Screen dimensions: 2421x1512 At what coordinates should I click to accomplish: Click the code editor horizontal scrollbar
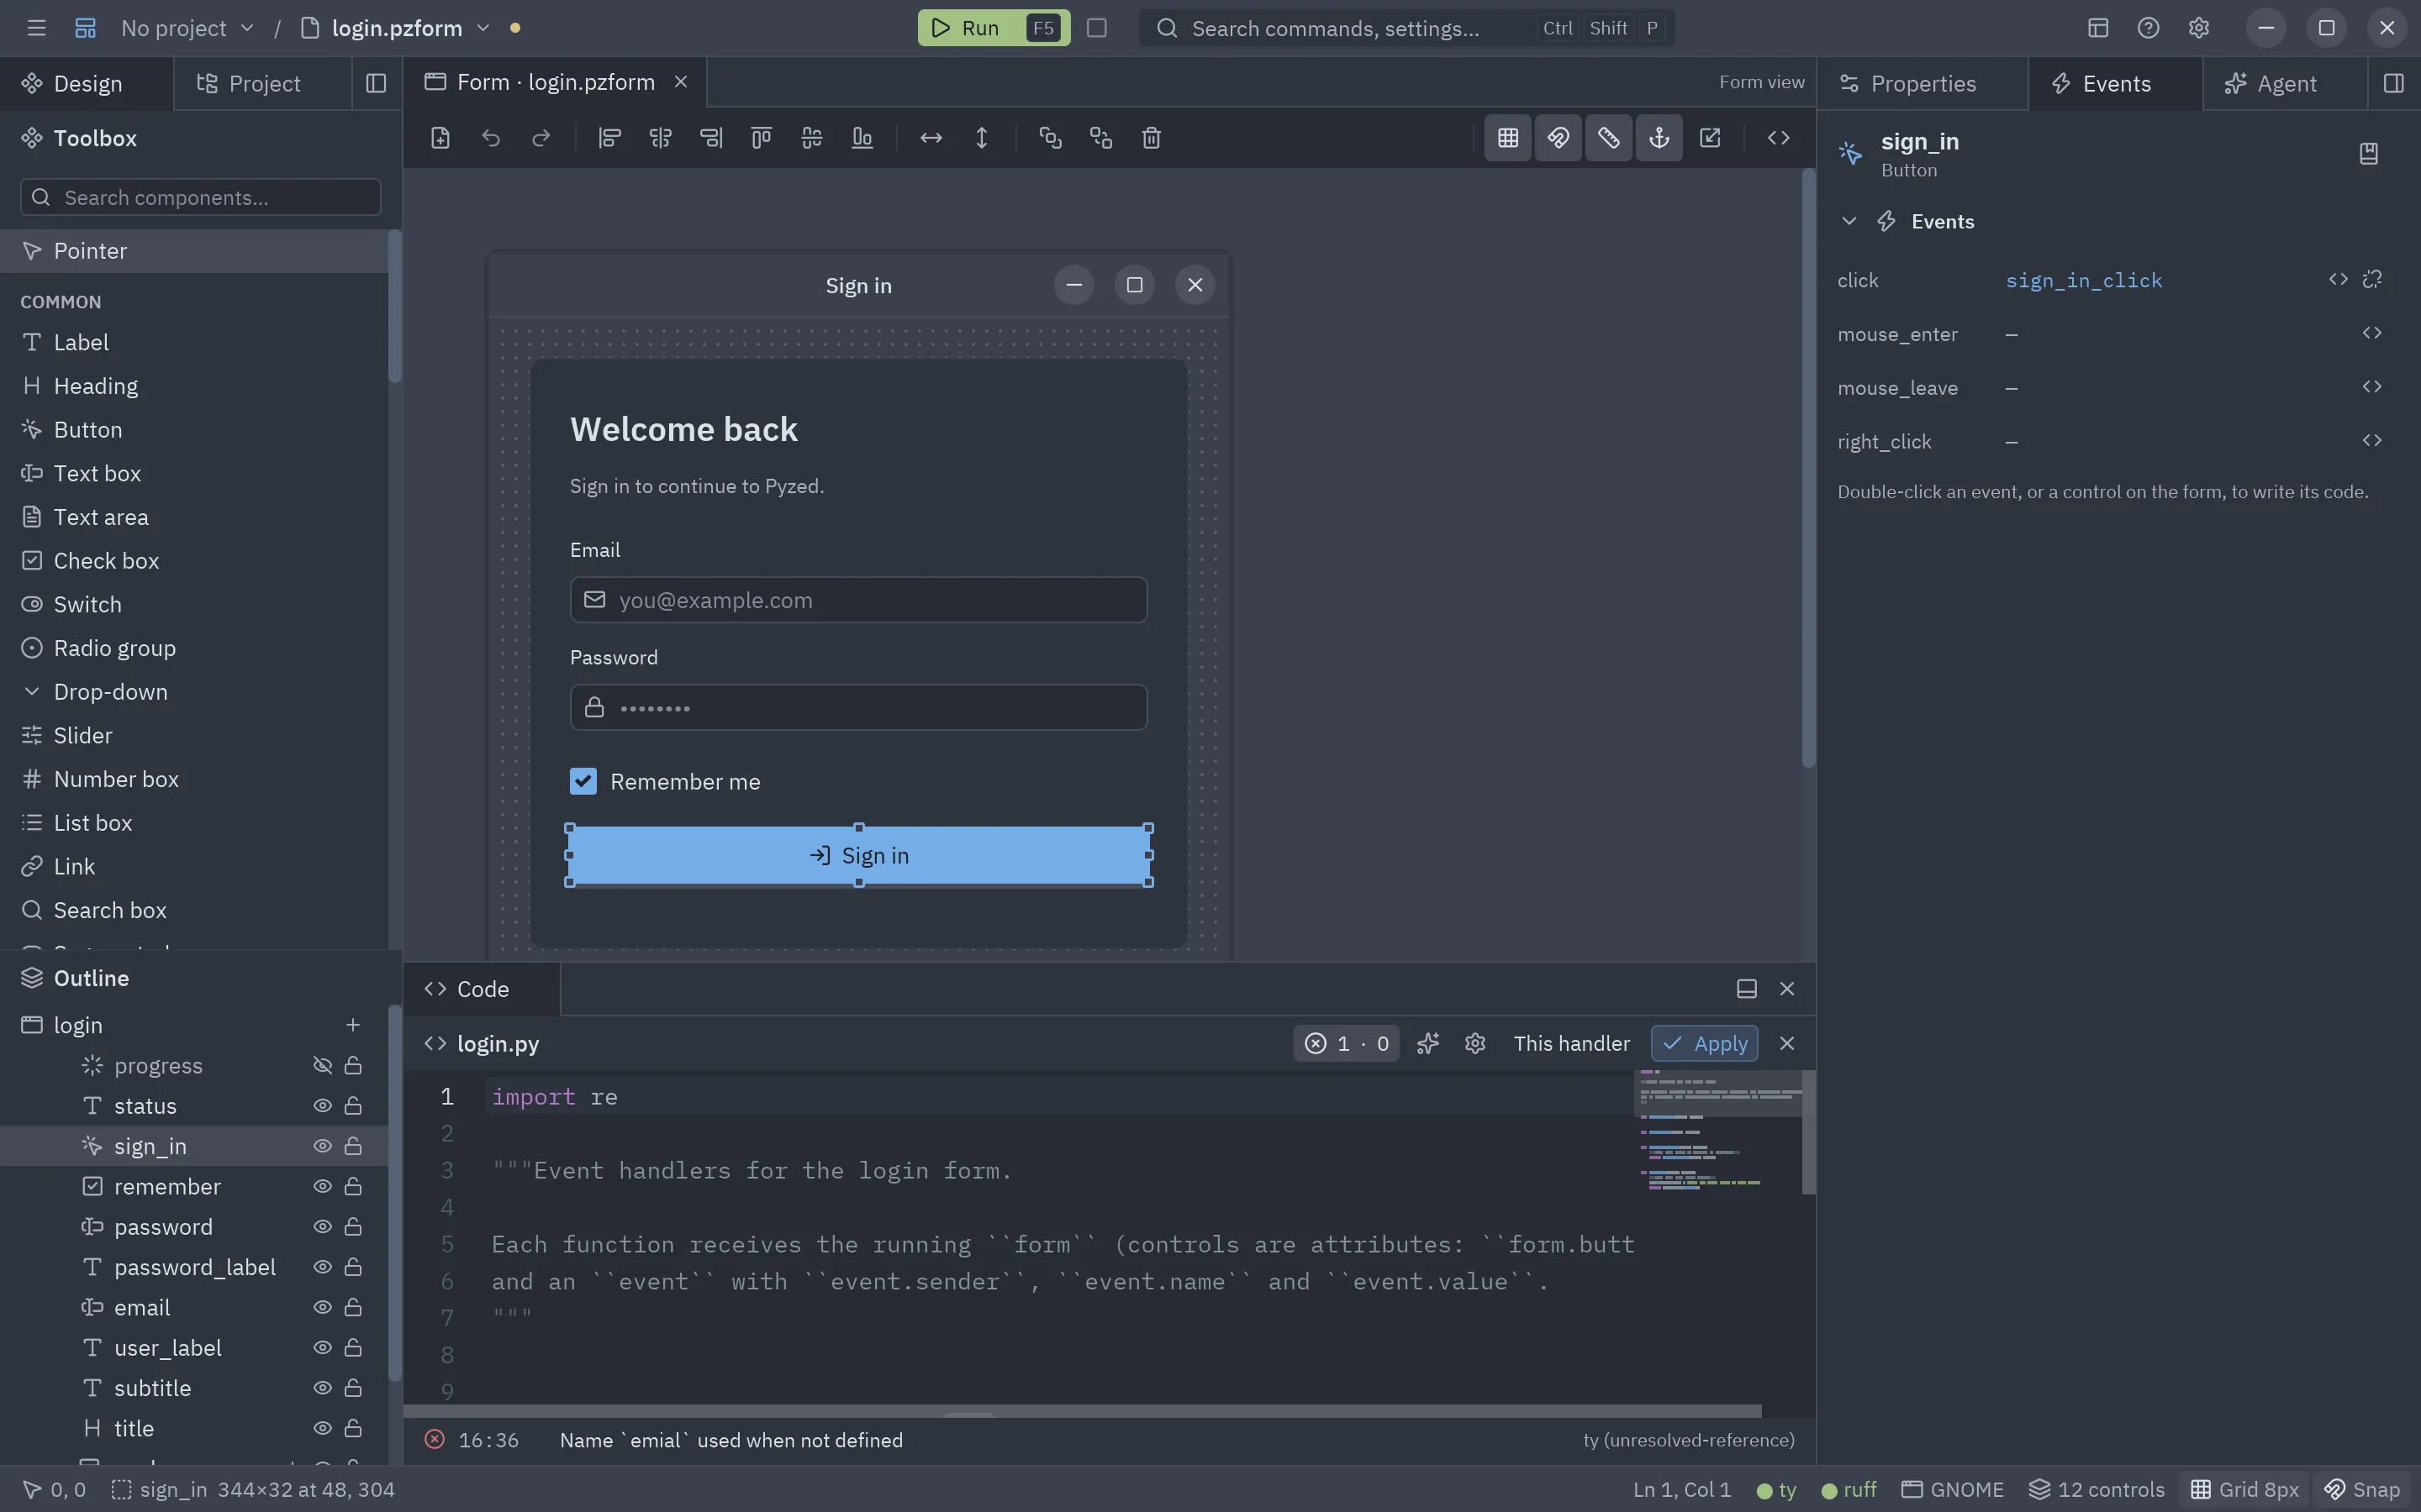click(x=1081, y=1411)
